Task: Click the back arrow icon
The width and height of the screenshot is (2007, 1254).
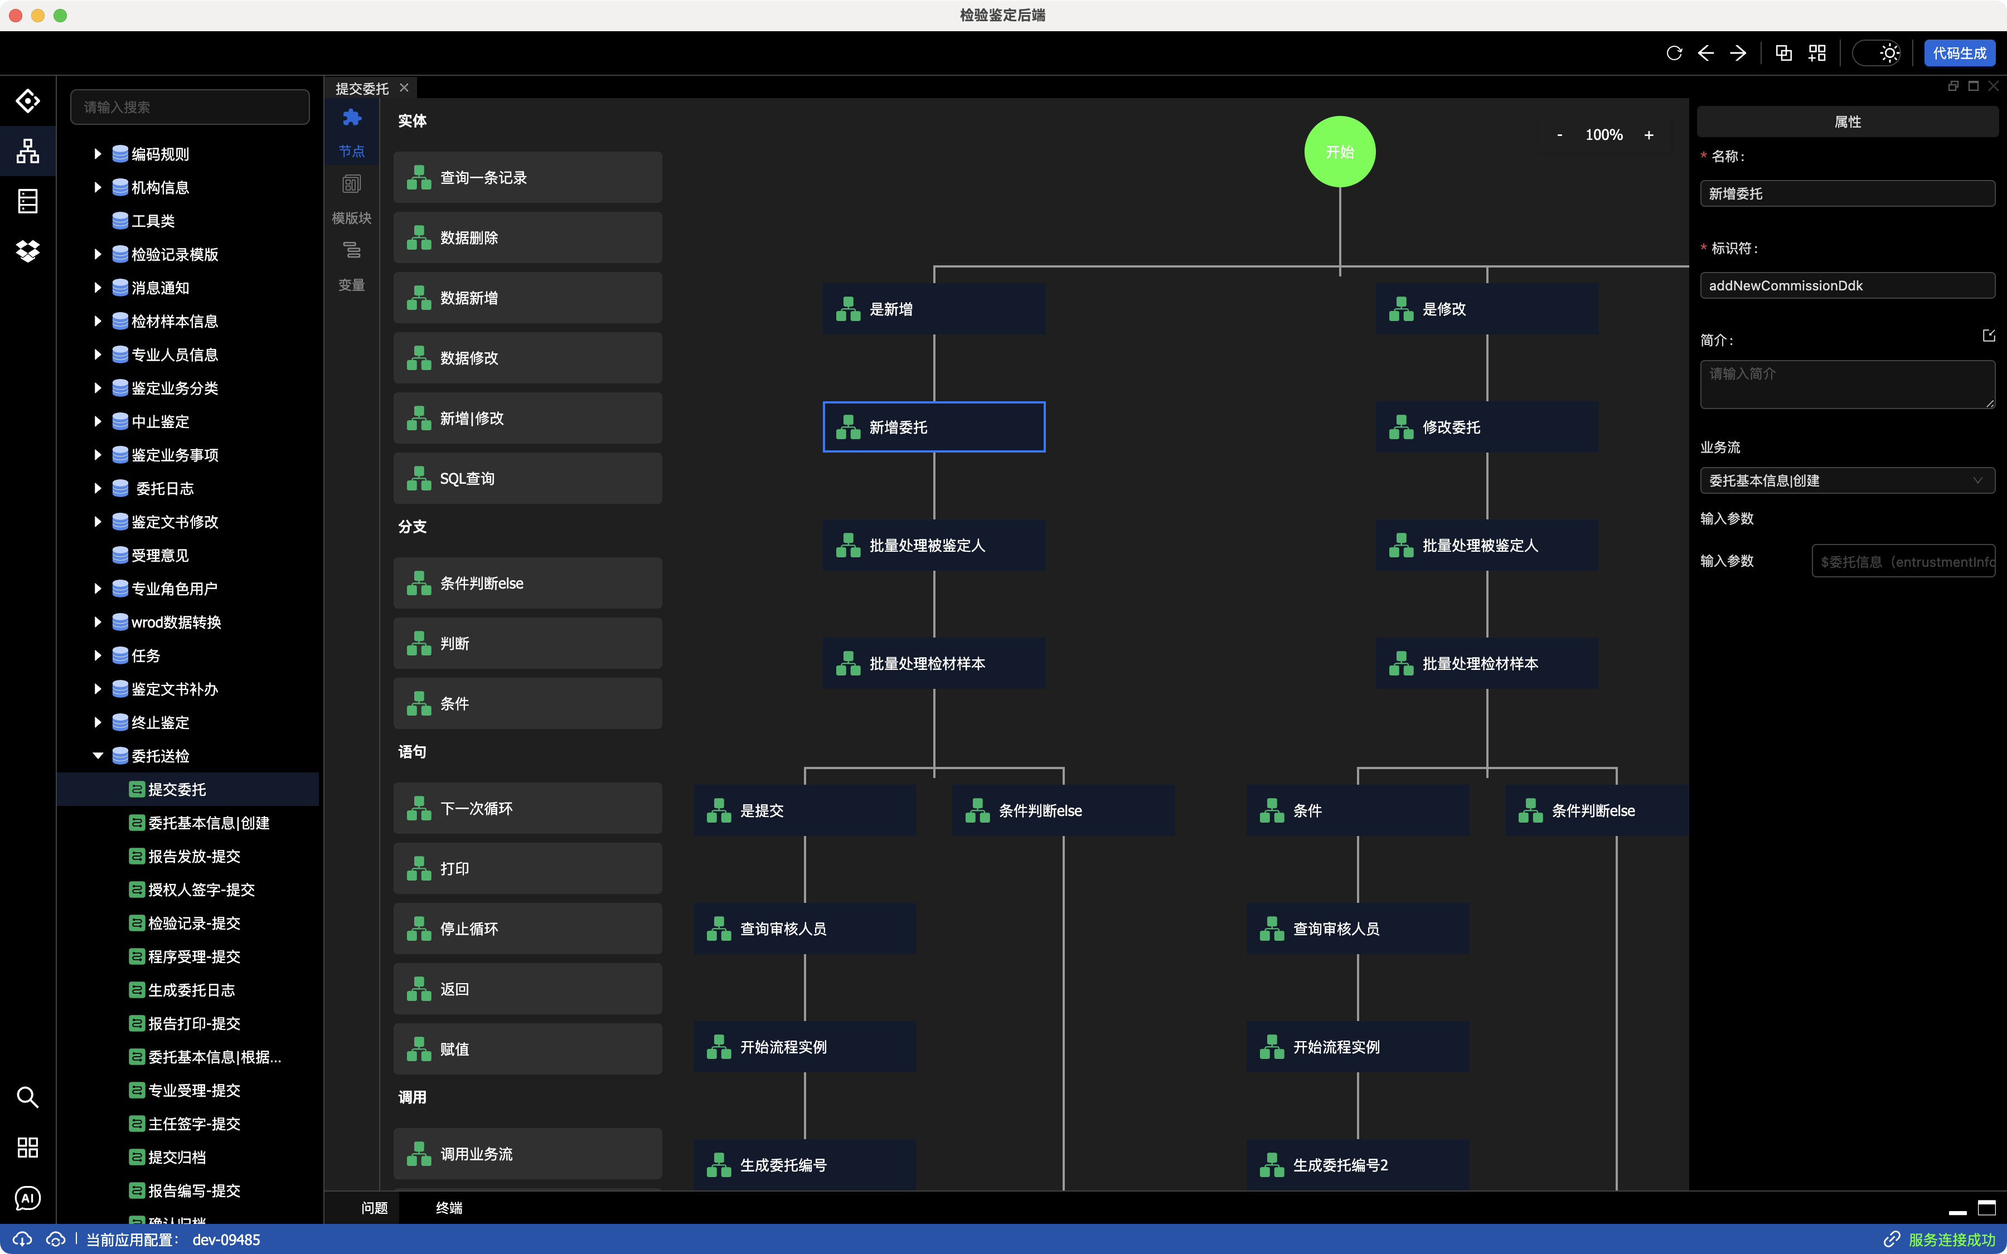Action: (1705, 53)
